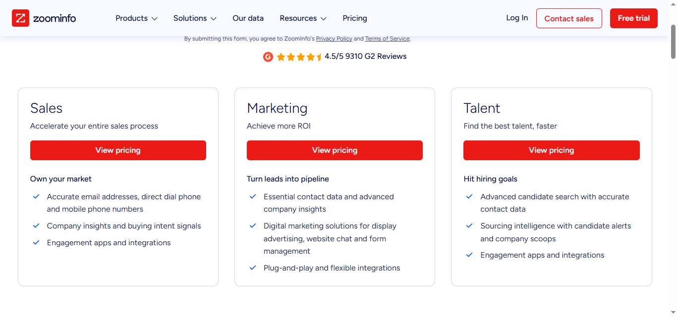Click the ZoomInfo logo icon

[20, 18]
